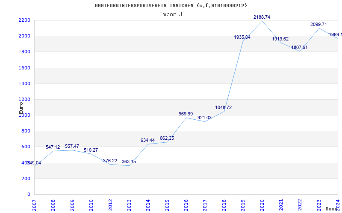Select data label 2099.71
The height and width of the screenshot is (213, 342).
point(318,25)
